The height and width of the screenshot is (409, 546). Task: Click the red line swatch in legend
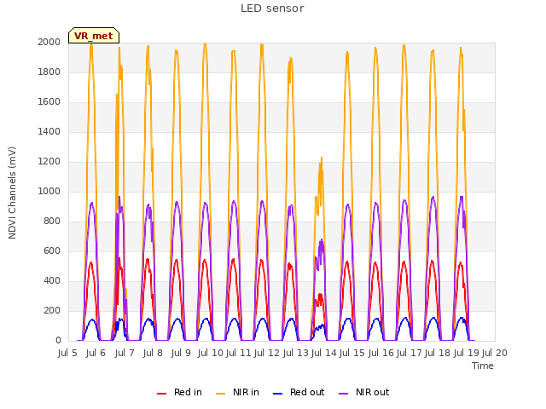[x=161, y=394]
